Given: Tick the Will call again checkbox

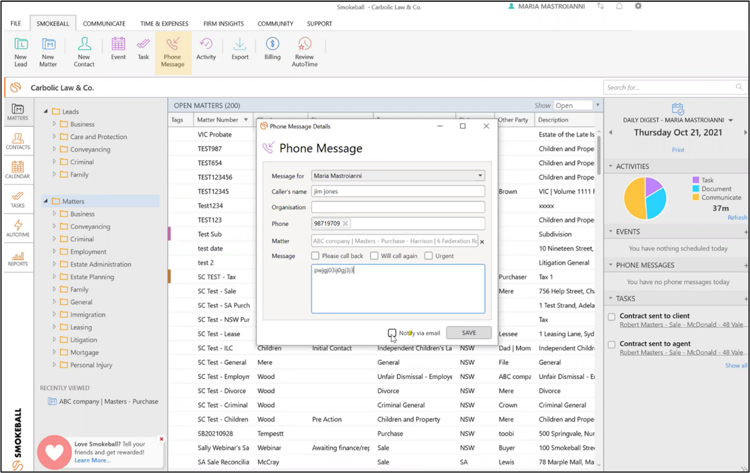Looking at the screenshot, I should coord(374,256).
